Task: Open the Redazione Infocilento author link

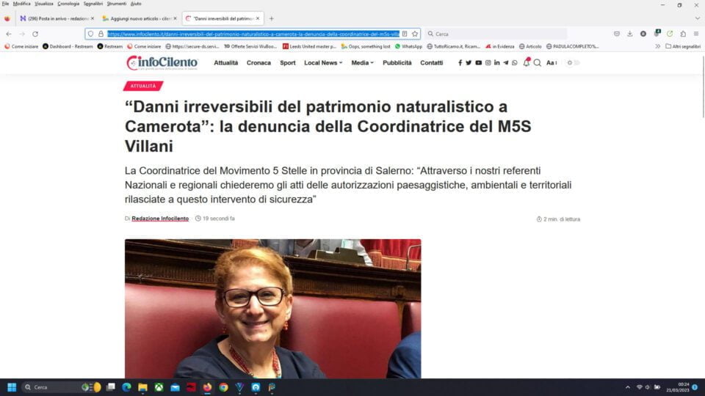Action: (x=160, y=219)
